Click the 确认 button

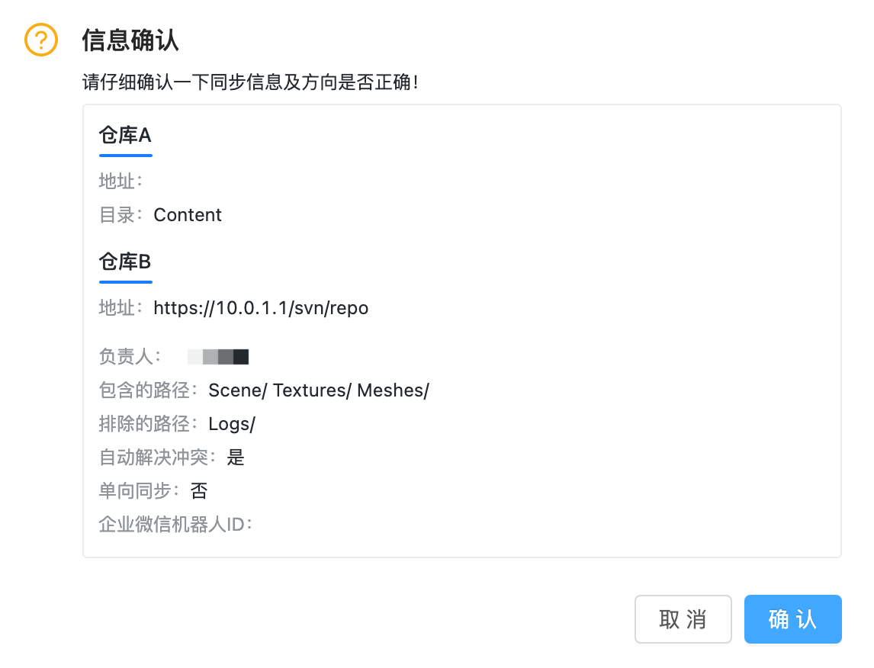coord(792,619)
